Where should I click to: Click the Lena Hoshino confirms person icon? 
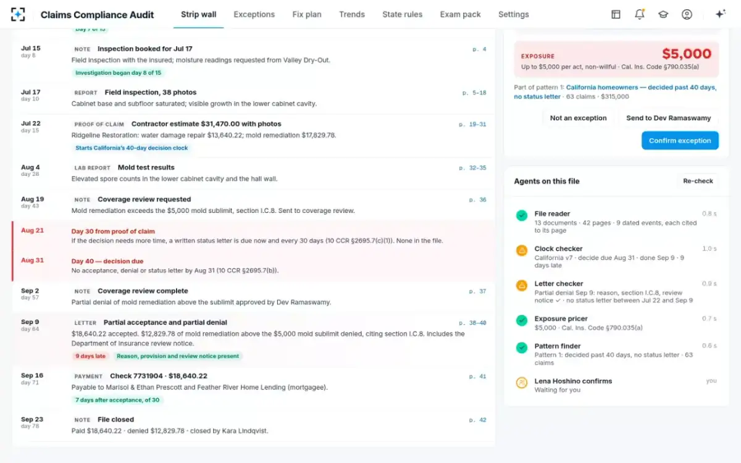tap(522, 383)
